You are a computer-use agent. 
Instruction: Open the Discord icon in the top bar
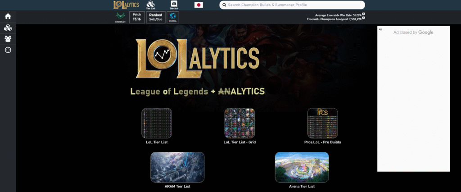coord(174,5)
